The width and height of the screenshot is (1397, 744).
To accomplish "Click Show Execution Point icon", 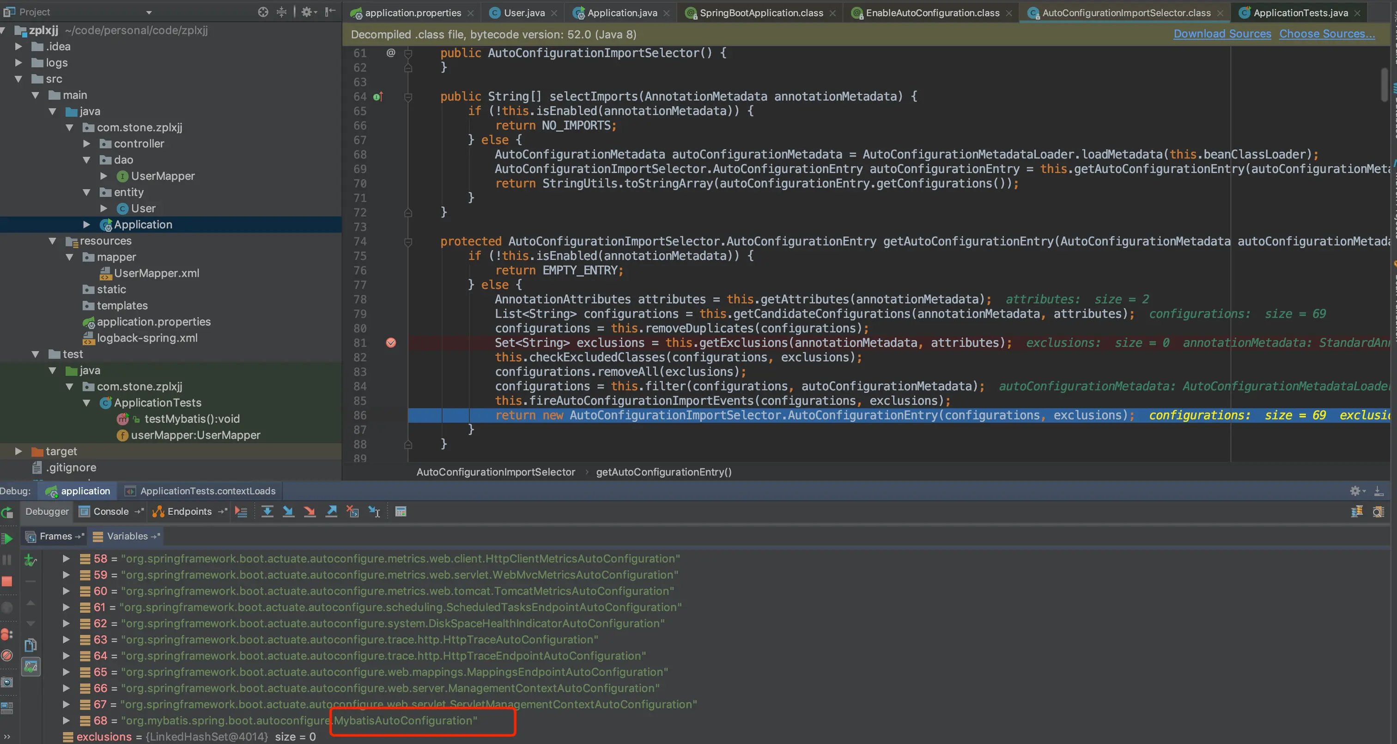I will (x=241, y=511).
